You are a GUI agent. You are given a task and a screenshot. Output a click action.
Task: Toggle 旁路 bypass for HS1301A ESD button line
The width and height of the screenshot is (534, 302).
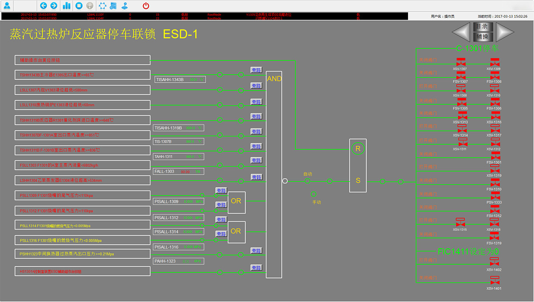pos(256,268)
